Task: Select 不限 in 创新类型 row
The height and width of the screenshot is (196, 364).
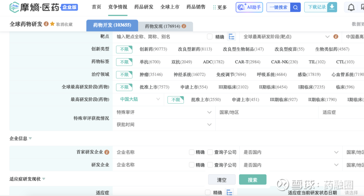Action: 124,49
